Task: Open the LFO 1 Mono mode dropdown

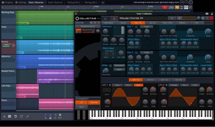Action: [x=128, y=85]
